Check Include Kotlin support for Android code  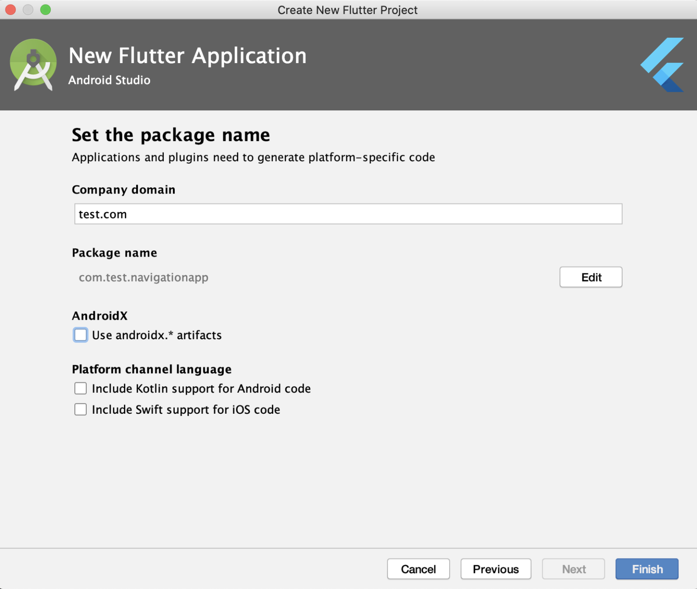[x=80, y=389]
